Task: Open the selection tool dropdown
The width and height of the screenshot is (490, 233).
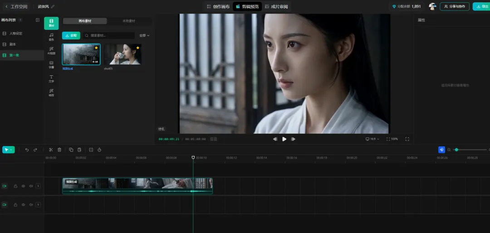Action: [9, 150]
